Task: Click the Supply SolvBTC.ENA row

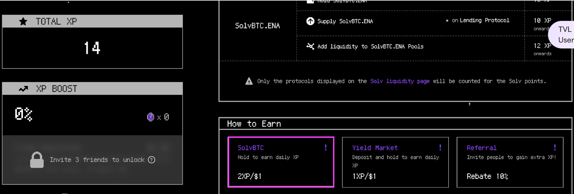Action: click(x=410, y=23)
